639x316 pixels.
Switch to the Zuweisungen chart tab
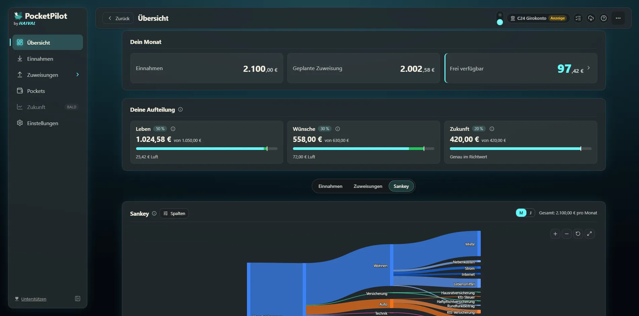point(368,186)
